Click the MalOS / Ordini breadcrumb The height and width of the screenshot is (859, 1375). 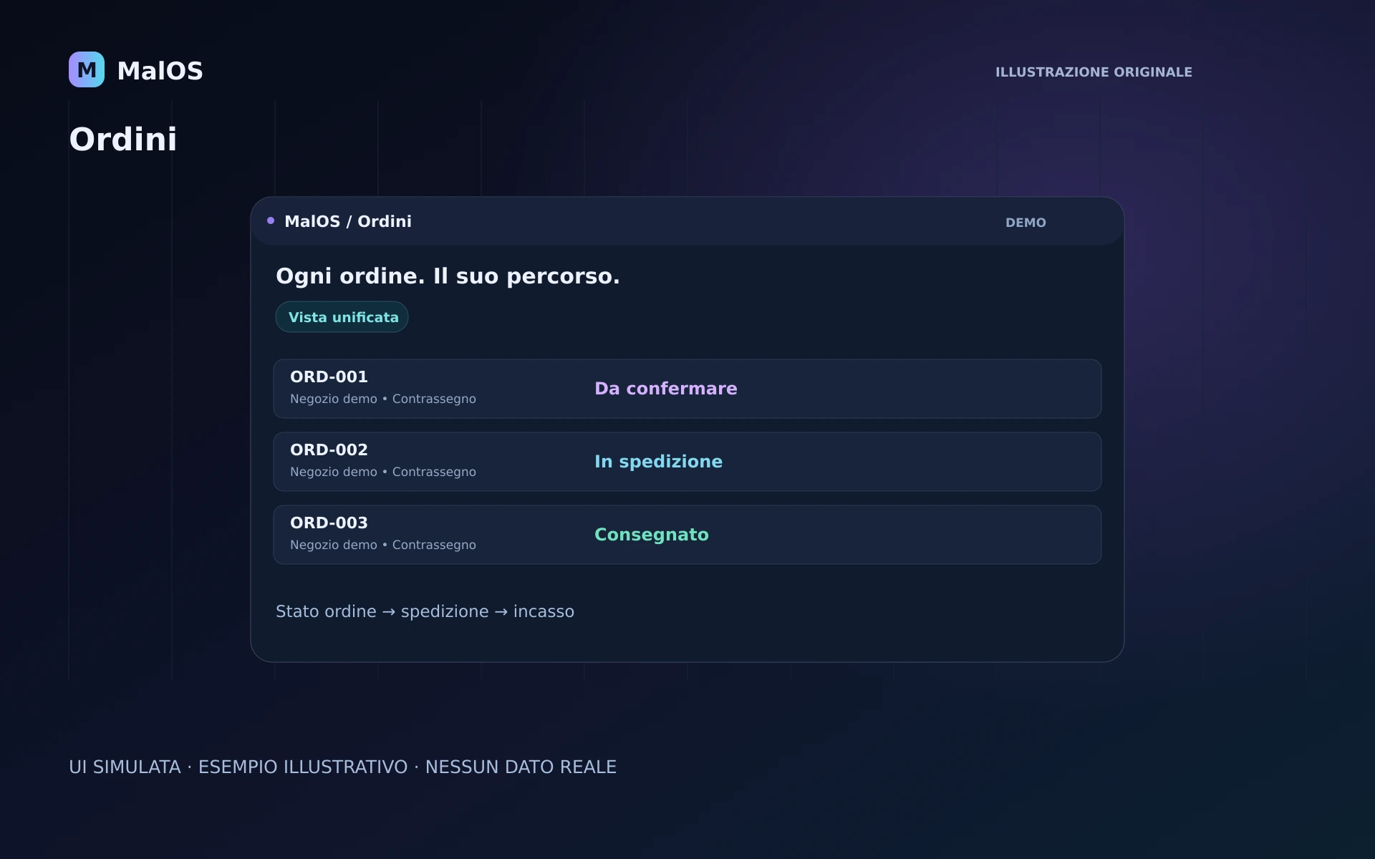tap(348, 221)
